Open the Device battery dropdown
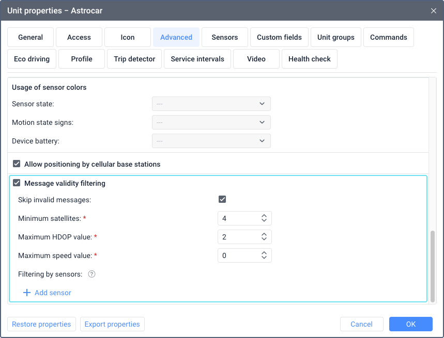Image resolution: width=444 pixels, height=338 pixels. (x=211, y=141)
